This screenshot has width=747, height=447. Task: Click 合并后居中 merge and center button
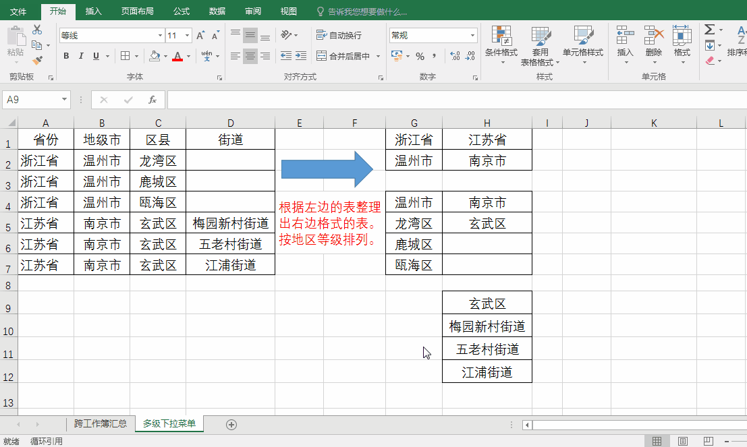pyautogui.click(x=343, y=56)
